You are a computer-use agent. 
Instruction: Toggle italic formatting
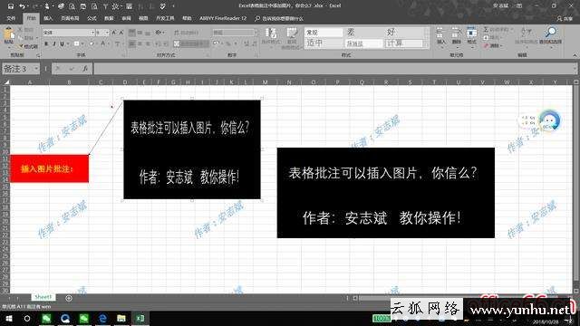[54, 44]
